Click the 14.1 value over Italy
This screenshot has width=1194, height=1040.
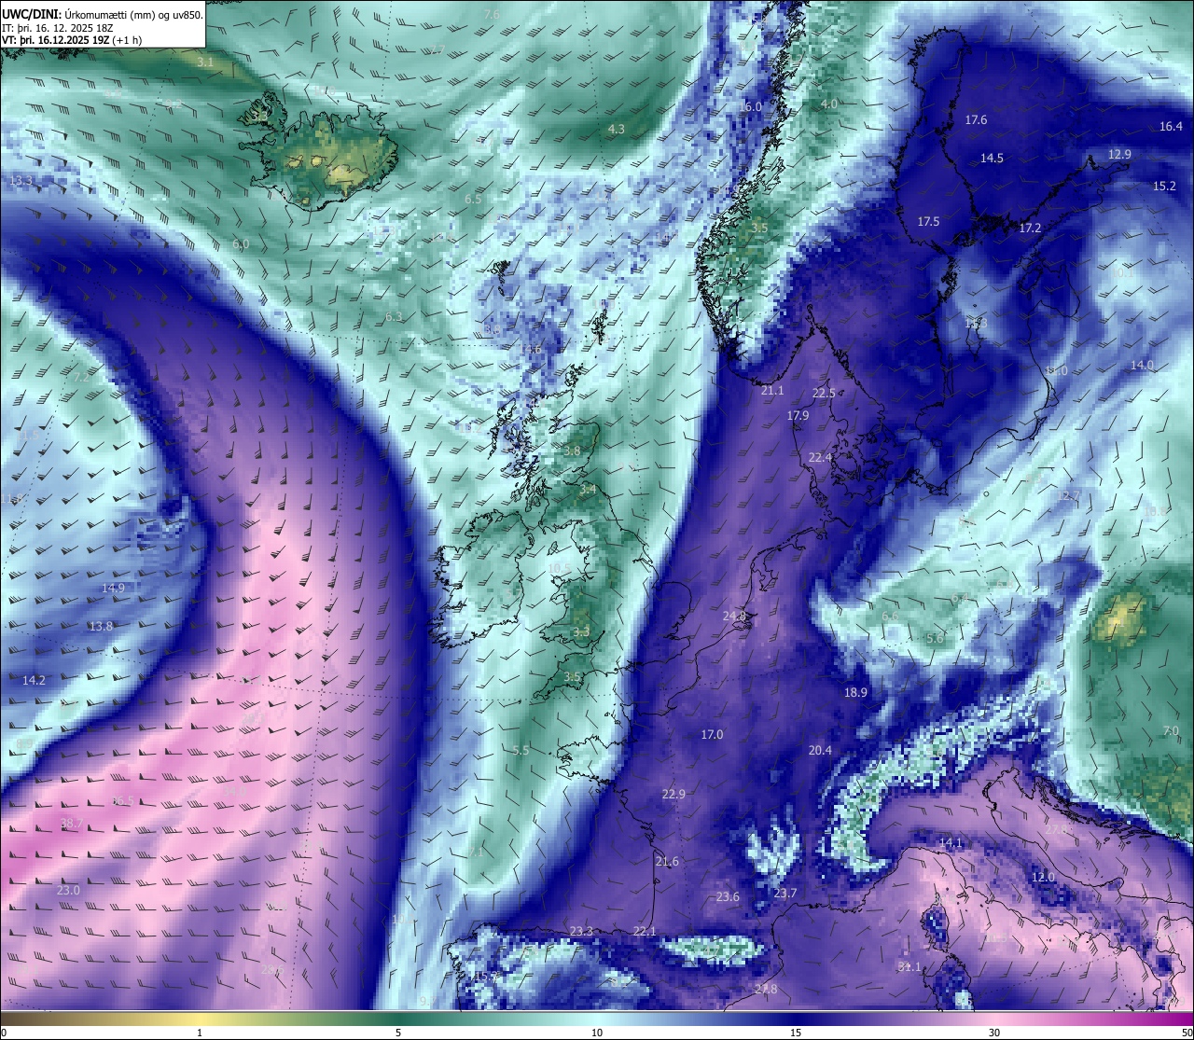point(950,842)
